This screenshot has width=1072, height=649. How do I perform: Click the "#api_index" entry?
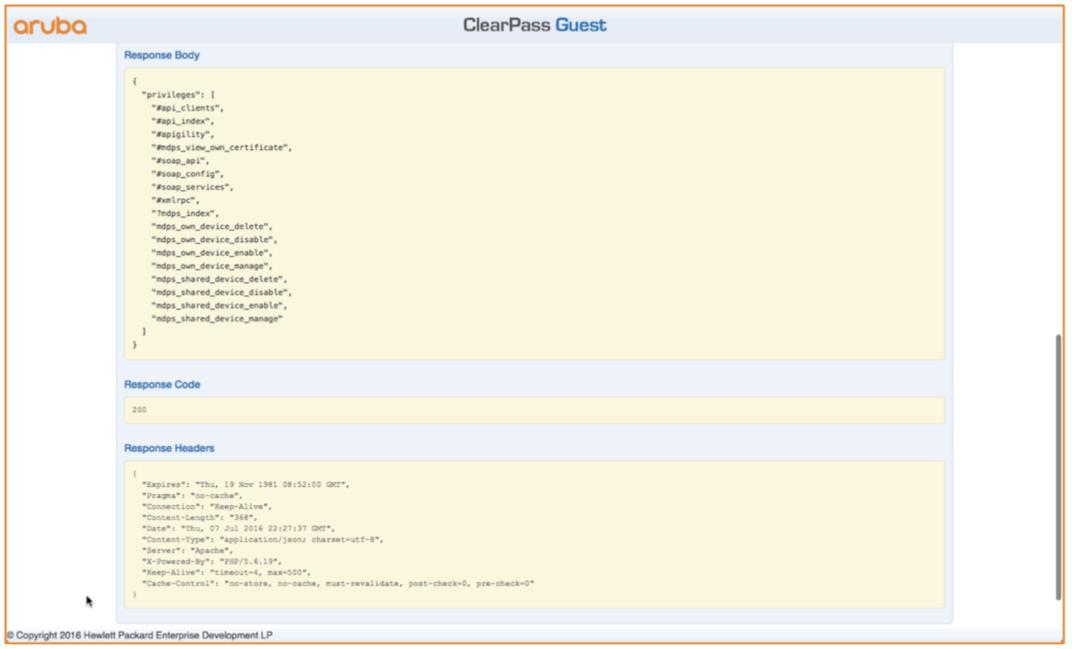(182, 121)
